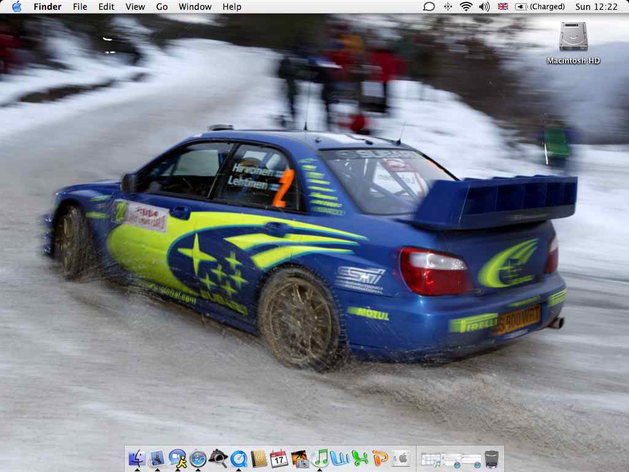Launch Microsoft Excel green X icon
Viewport: 629px width, 472px height.
pyautogui.click(x=360, y=458)
